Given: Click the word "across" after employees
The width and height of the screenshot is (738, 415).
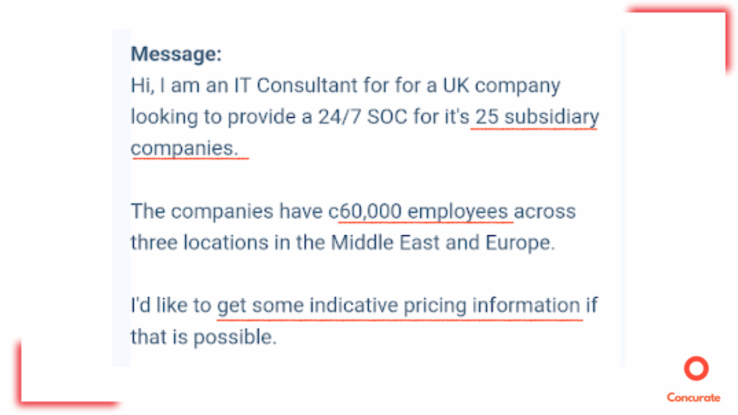Looking at the screenshot, I should [x=545, y=211].
